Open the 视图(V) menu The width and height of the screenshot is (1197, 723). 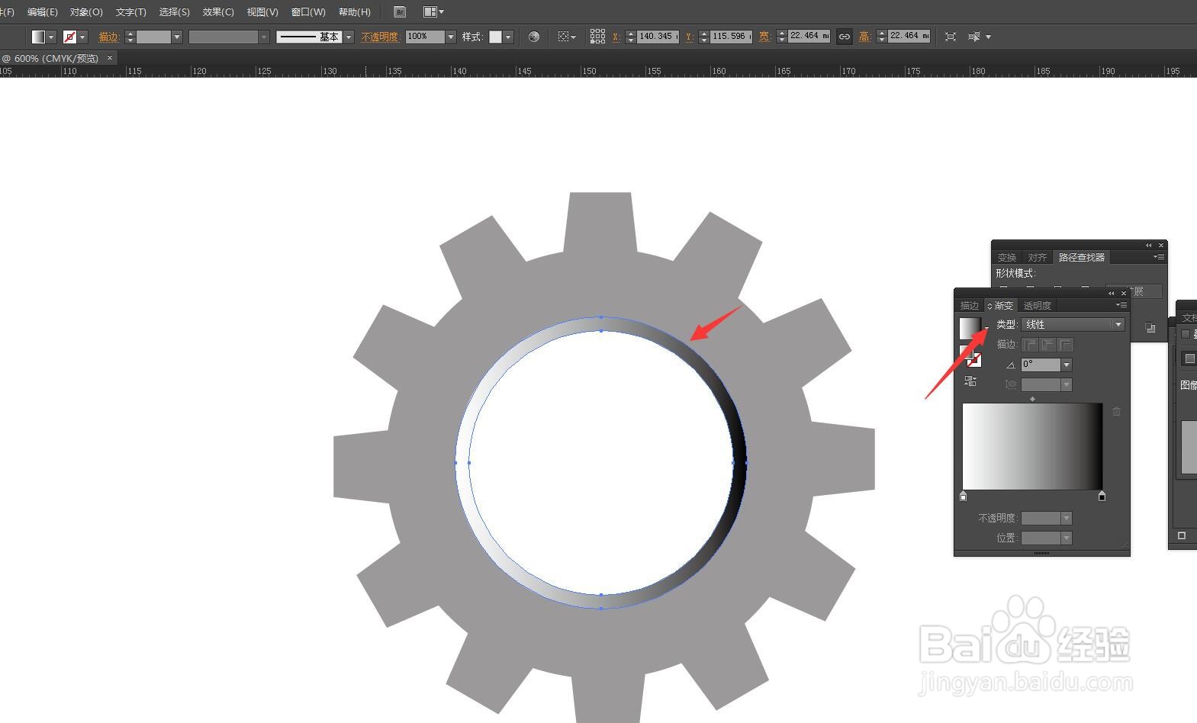(262, 12)
